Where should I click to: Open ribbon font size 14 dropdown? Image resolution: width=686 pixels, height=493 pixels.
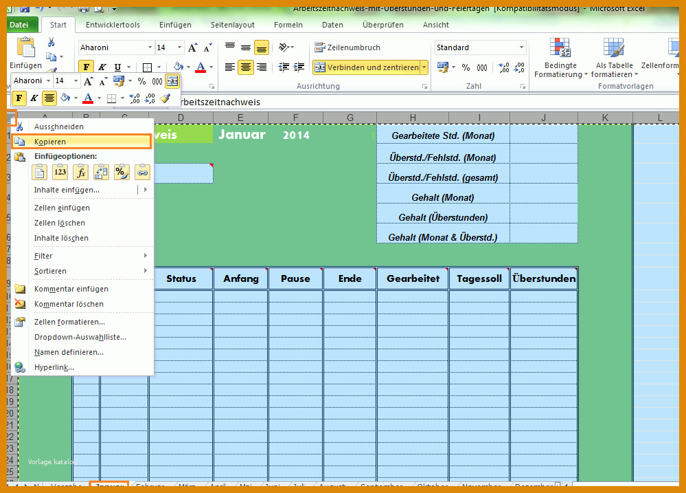click(179, 47)
